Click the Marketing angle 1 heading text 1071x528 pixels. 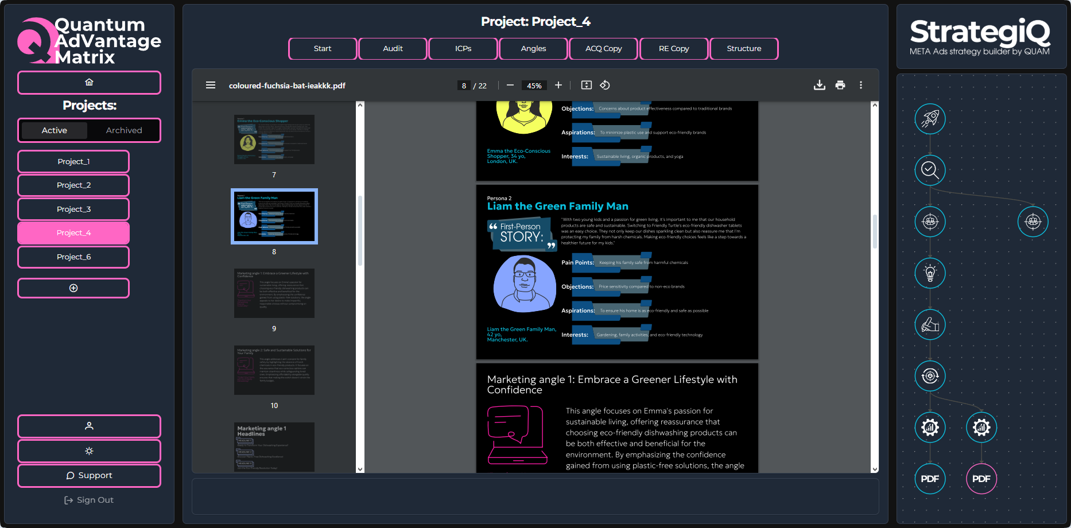(612, 385)
